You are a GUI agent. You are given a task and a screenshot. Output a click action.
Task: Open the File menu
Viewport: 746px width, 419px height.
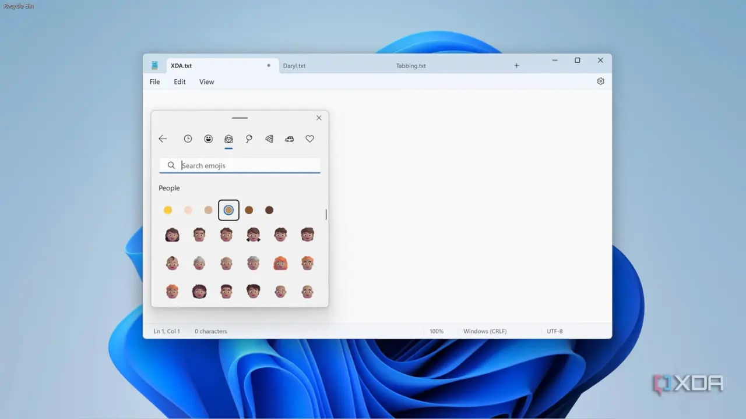pyautogui.click(x=154, y=81)
